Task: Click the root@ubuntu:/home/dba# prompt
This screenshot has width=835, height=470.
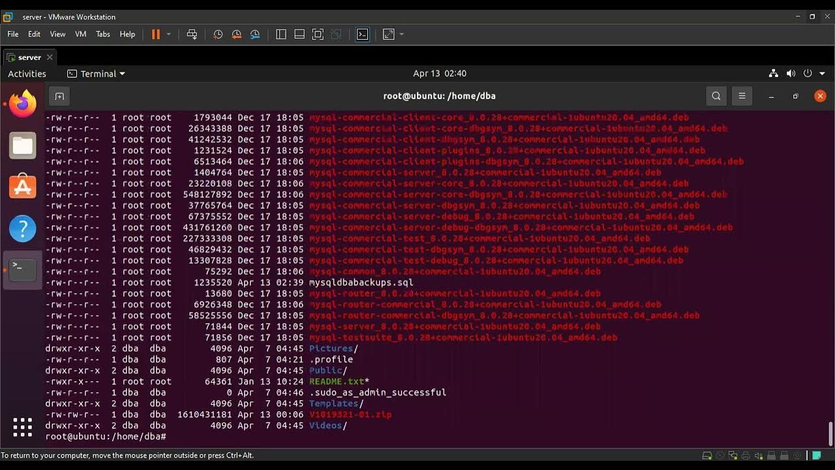Action: pos(106,436)
